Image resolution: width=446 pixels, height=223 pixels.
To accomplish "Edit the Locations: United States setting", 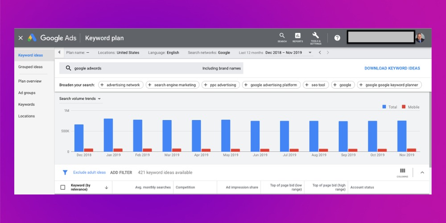I will click(119, 53).
